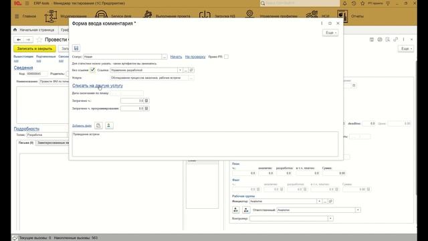Click the status bar calls indicator icon
Screen dimensions: 428x241
[x=15, y=238]
